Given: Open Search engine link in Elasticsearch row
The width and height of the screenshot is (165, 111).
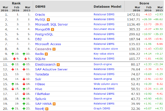Looking at the screenshot, I should point(103,64).
